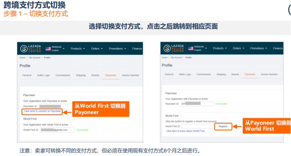The width and height of the screenshot is (291, 156).
Task: Expand the Products menu in the right screenshot
Action: [x=220, y=48]
